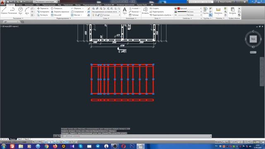Switch to the Вывод ribbon tab

[78, 5]
